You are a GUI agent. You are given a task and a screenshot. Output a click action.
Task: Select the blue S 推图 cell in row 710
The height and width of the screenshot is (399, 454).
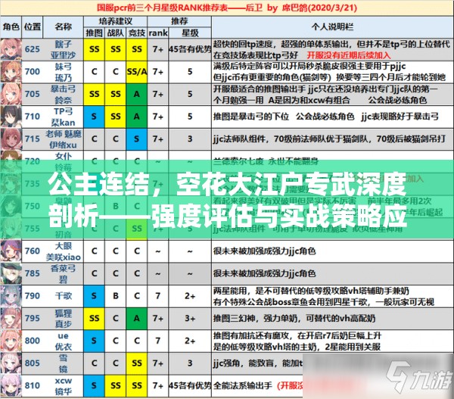pyautogui.click(x=94, y=117)
